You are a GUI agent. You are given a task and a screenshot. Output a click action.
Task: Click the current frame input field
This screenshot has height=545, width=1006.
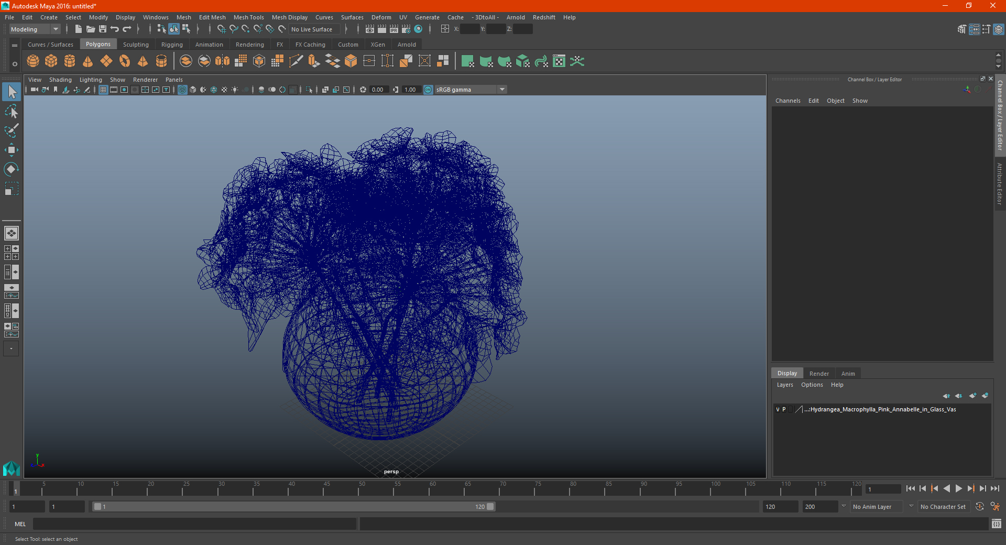[884, 489]
